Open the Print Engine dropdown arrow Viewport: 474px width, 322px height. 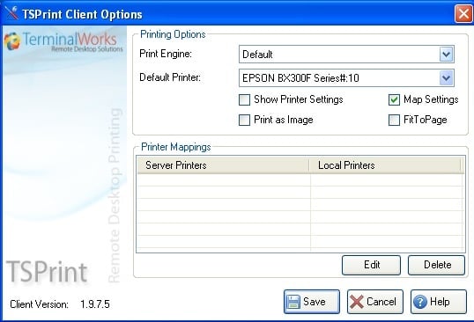(x=446, y=55)
